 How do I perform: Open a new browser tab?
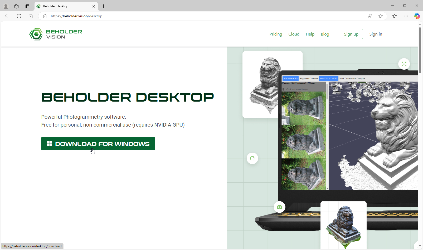click(x=104, y=6)
